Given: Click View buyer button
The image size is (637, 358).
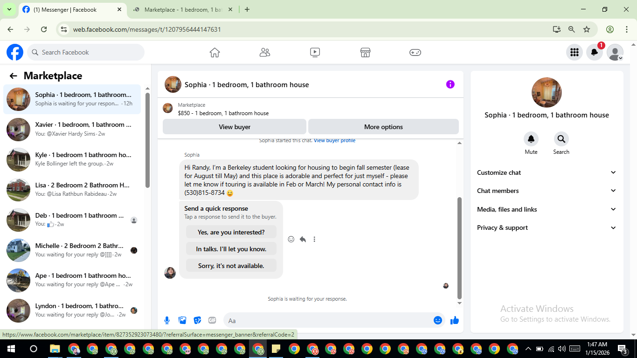Looking at the screenshot, I should (235, 127).
